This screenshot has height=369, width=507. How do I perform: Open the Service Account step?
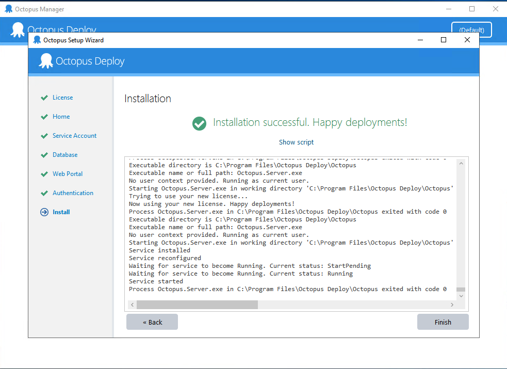point(74,136)
